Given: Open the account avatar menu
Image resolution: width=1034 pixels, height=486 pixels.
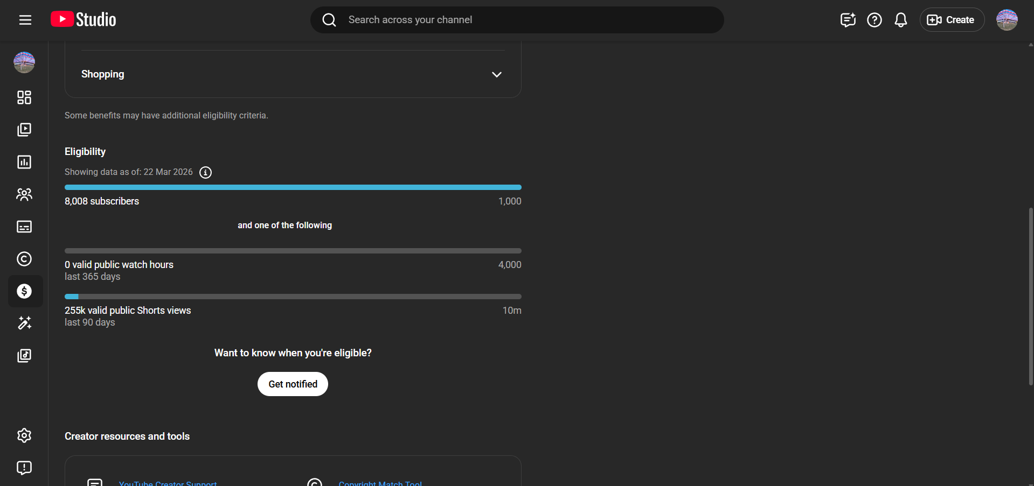Looking at the screenshot, I should pyautogui.click(x=1007, y=20).
